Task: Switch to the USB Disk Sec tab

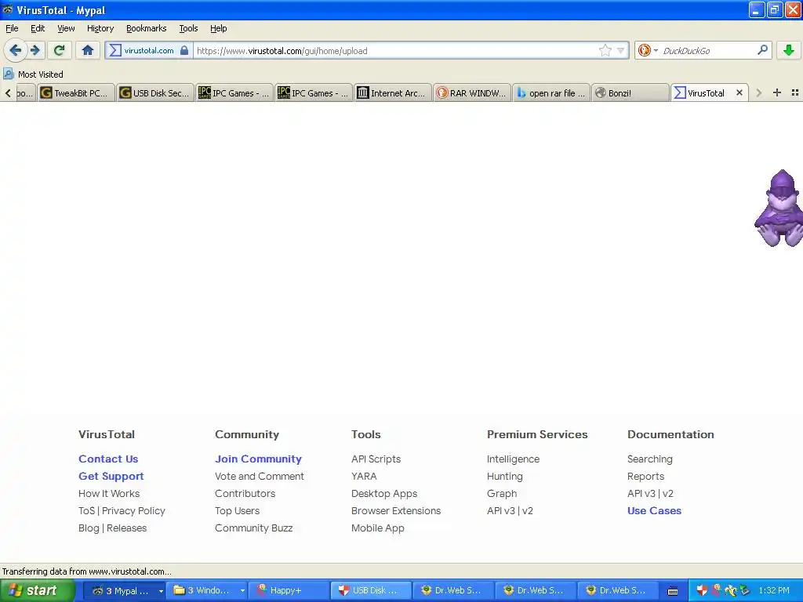Action: [156, 92]
